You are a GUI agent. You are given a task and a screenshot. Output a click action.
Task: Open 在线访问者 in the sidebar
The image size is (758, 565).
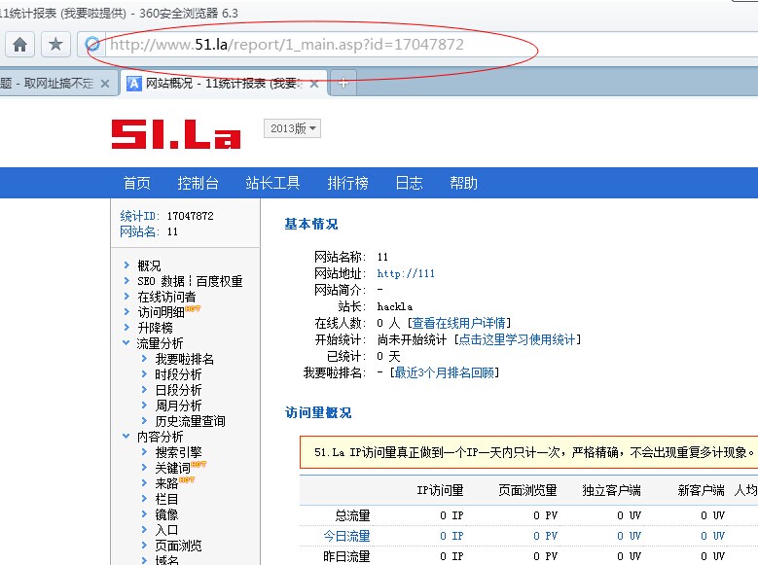[x=166, y=297]
